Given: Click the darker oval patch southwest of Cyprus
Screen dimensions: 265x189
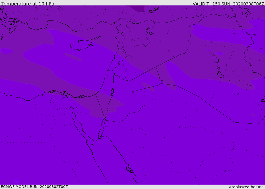Looking at the screenshot, I should click(73, 57).
